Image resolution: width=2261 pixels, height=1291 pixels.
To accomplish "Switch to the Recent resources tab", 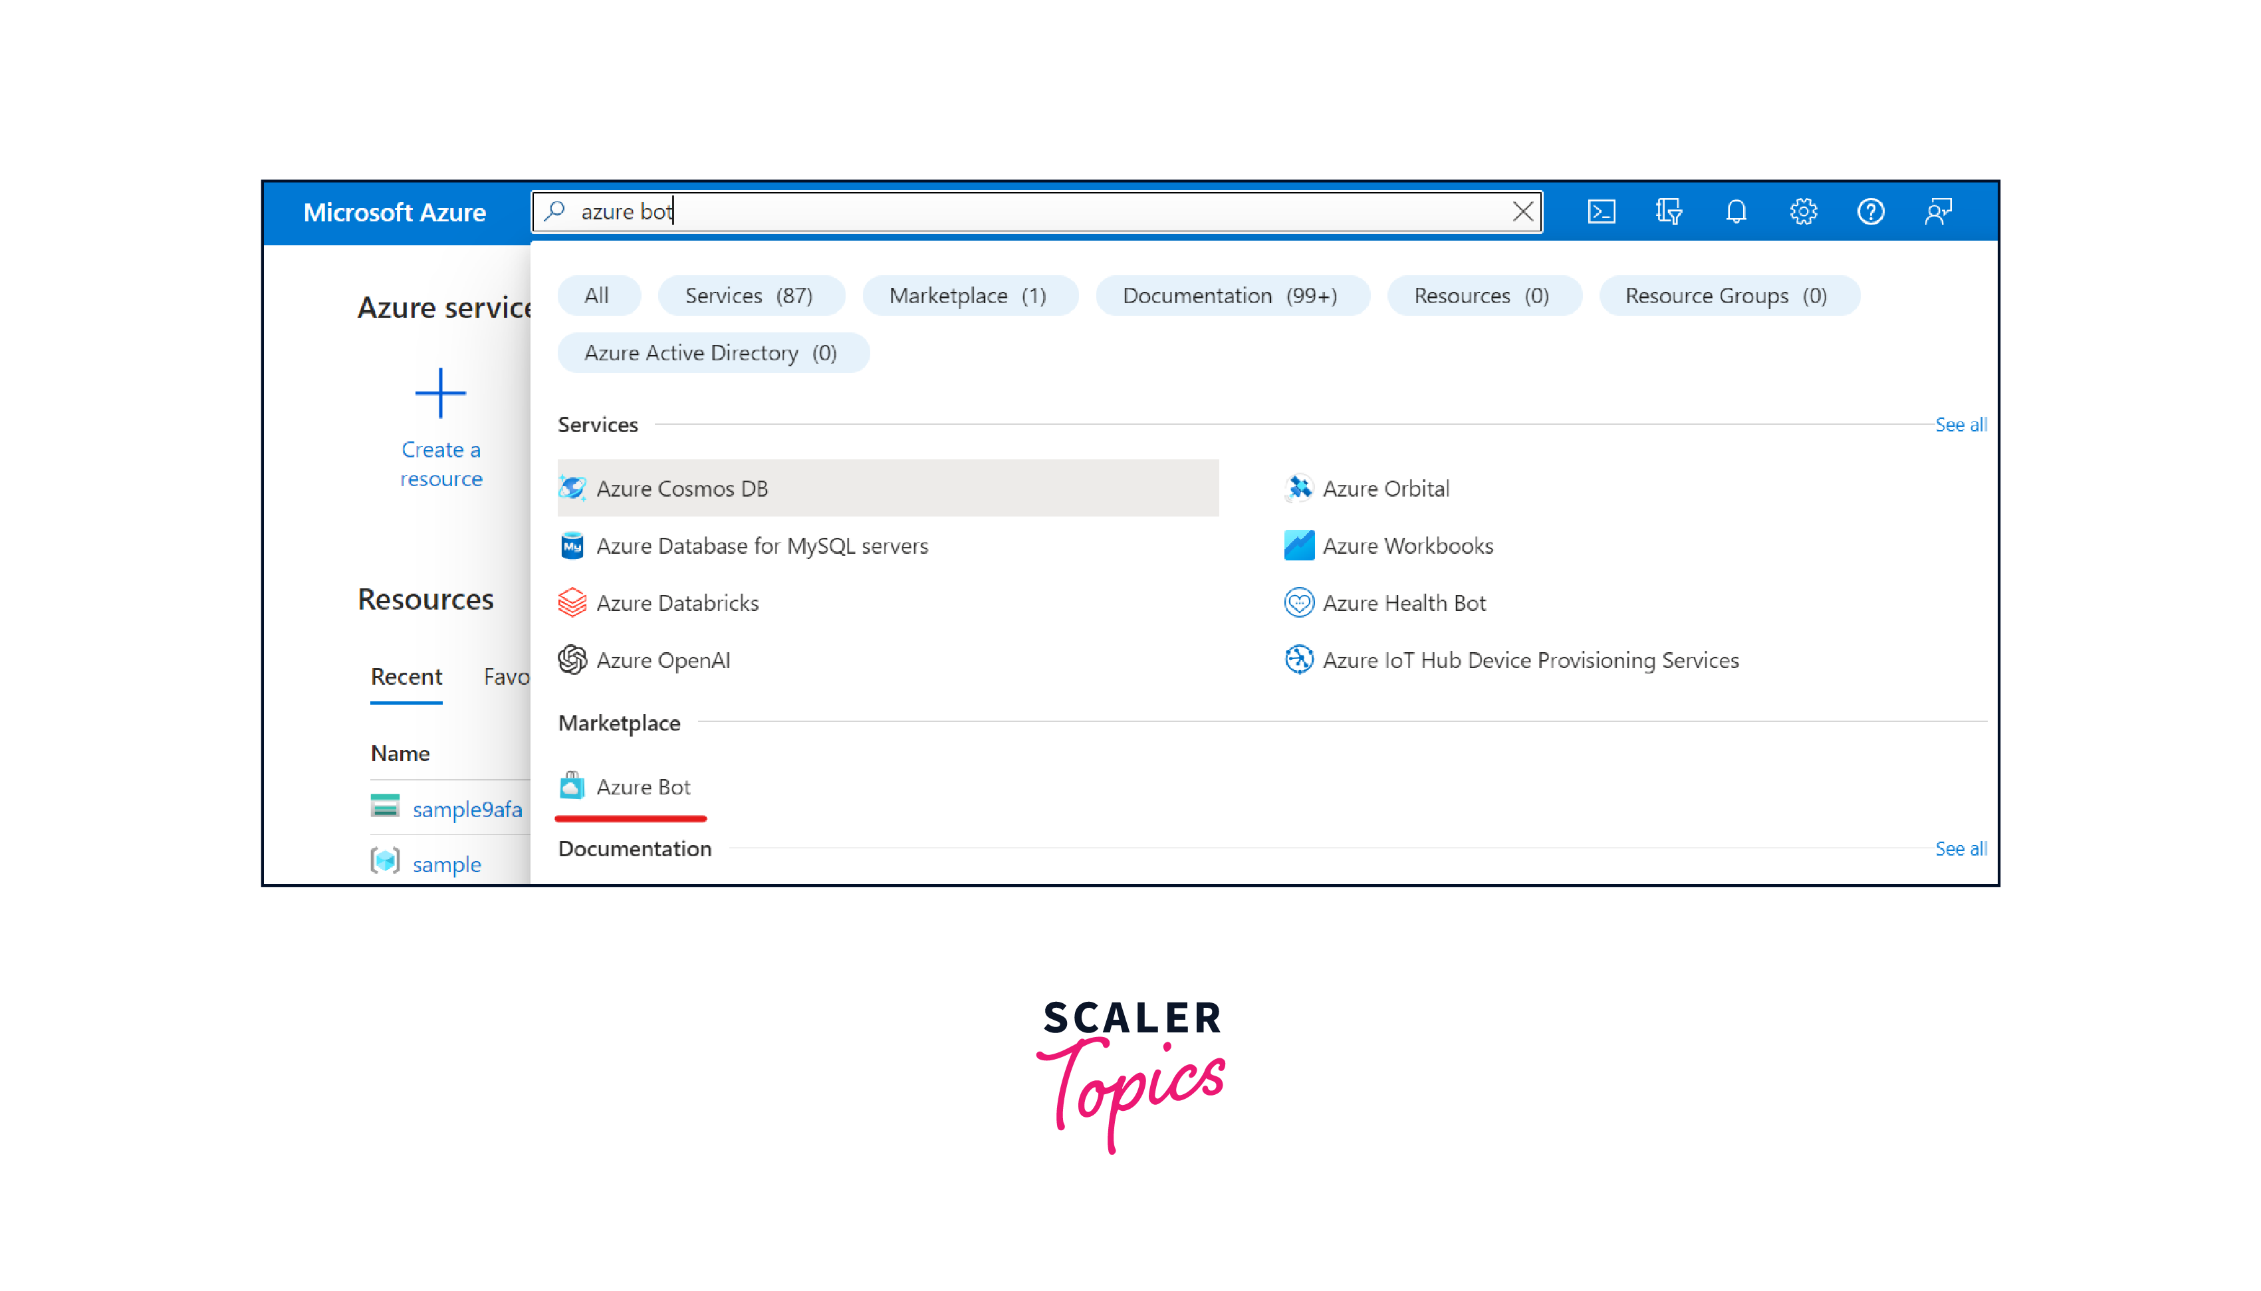I will point(406,677).
